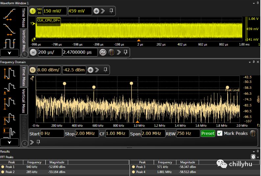Pin the channel 1 vertical toolbar
The width and height of the screenshot is (261, 176).
pos(111,11)
